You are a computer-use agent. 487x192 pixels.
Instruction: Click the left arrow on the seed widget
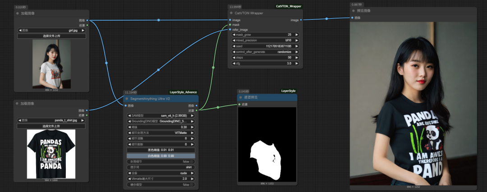[234, 46]
